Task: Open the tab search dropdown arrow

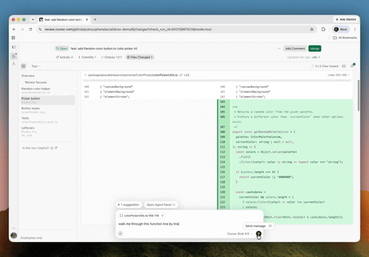Action: coord(33,20)
